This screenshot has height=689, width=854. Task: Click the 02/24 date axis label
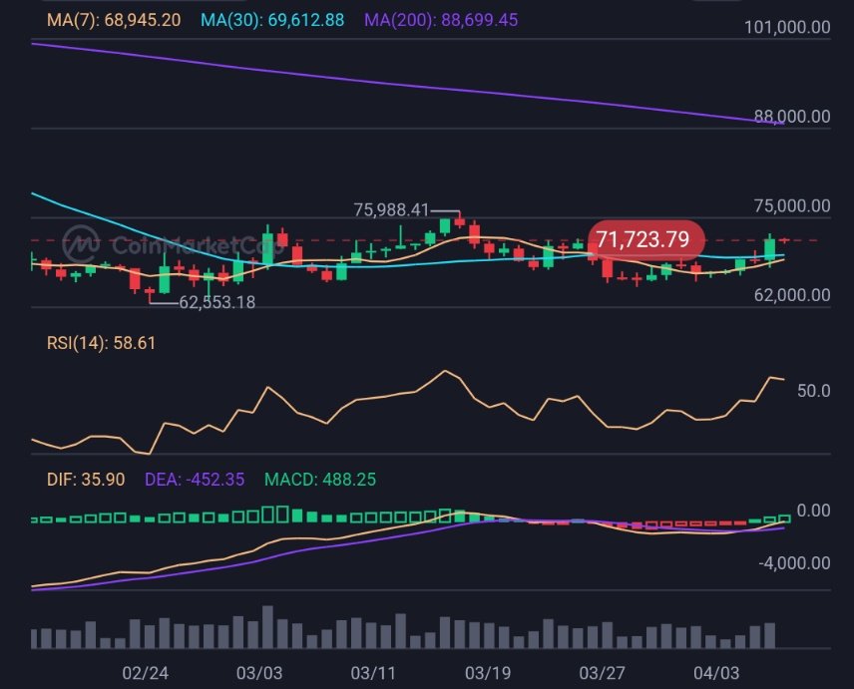(x=146, y=673)
